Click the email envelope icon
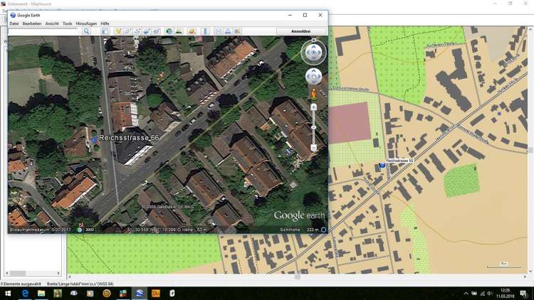This screenshot has height=300, width=534. (x=219, y=31)
